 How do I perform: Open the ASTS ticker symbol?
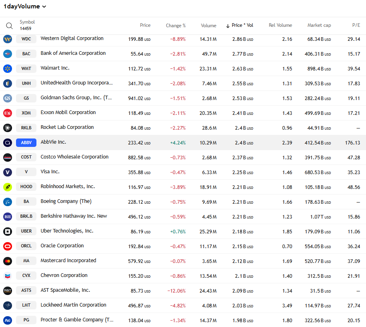pyautogui.click(x=26, y=290)
